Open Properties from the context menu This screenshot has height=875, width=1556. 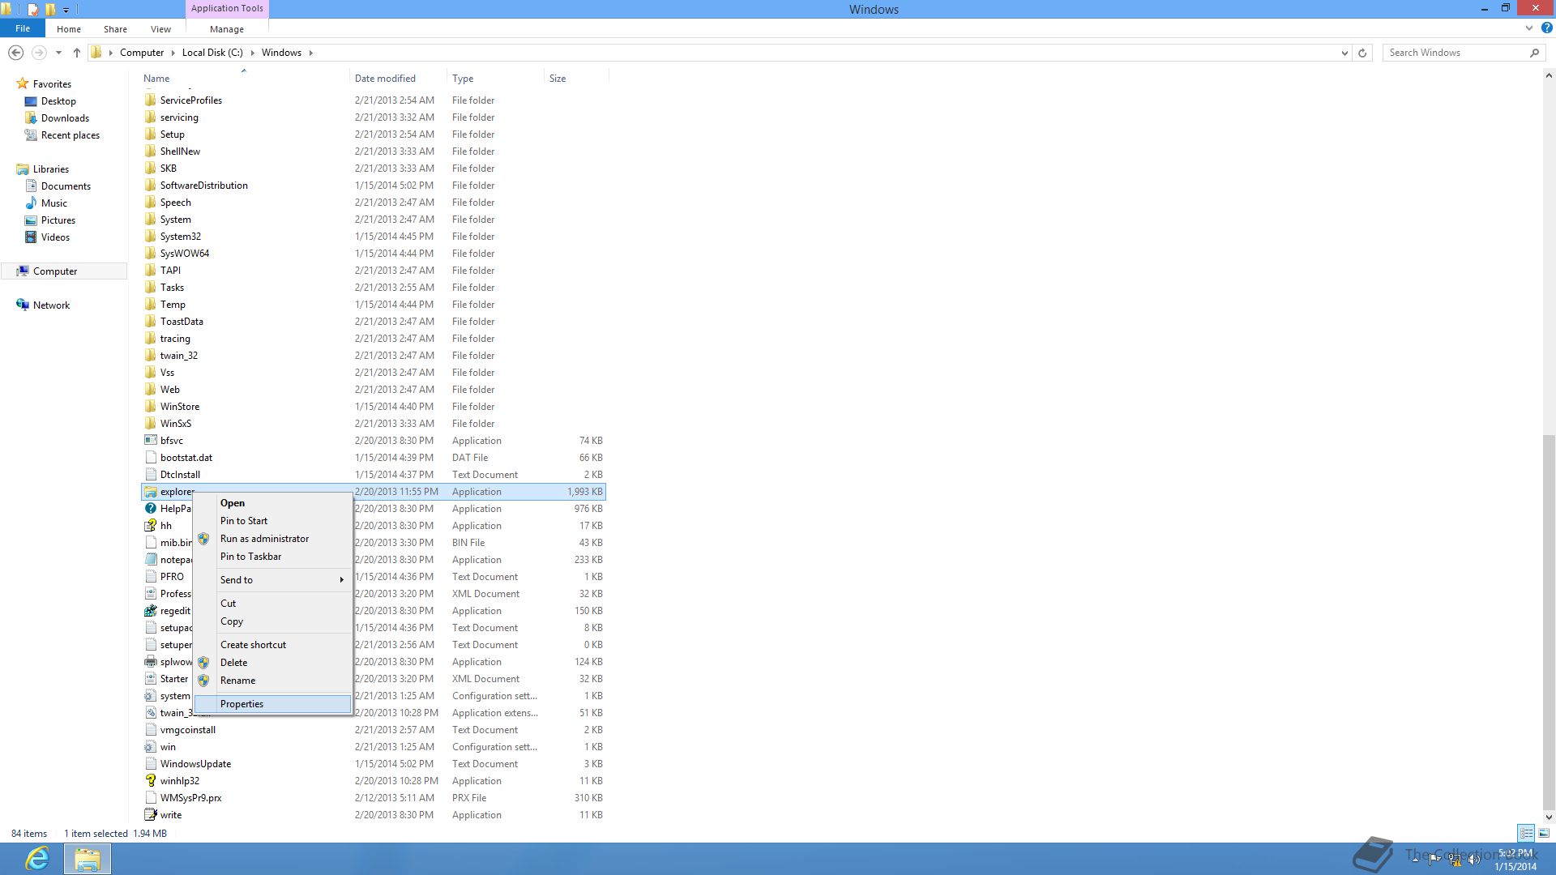point(272,704)
